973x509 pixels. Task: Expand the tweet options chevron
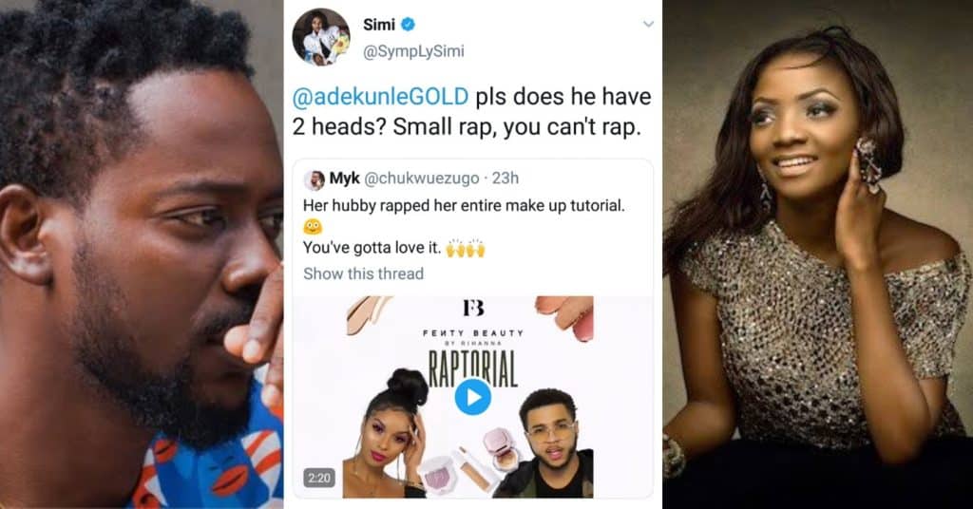[x=648, y=24]
